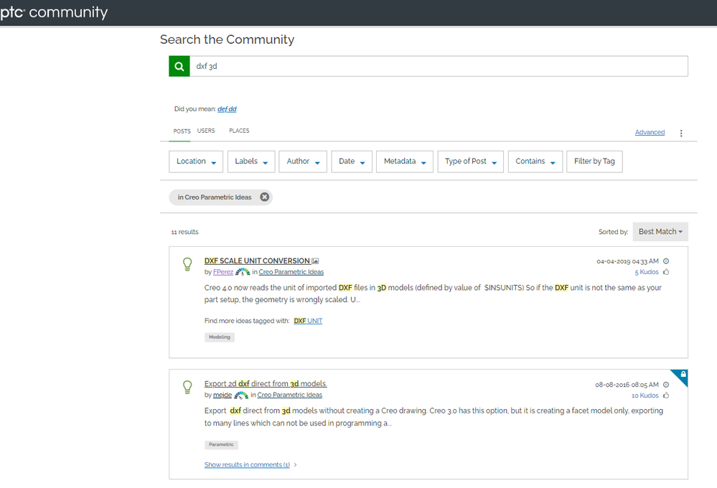The image size is (717, 488).
Task: Open the three-dot search options menu
Action: click(x=681, y=133)
